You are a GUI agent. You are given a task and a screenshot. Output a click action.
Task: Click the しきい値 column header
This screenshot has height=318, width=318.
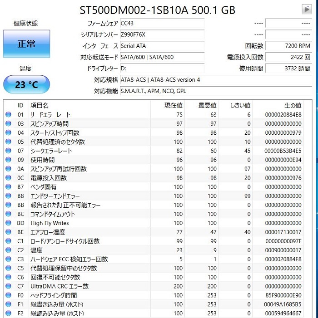coord(236,105)
